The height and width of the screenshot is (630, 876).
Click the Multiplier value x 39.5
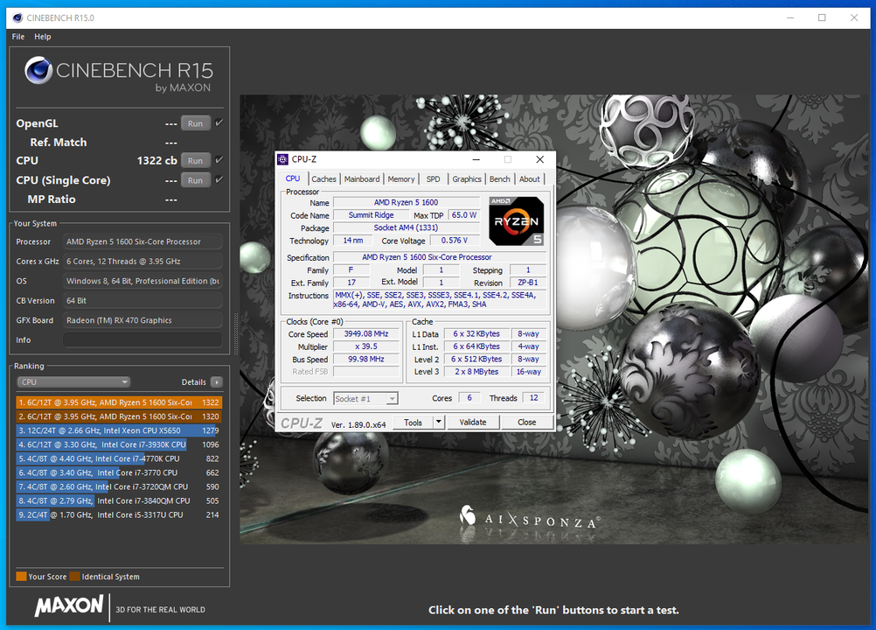pyautogui.click(x=366, y=346)
